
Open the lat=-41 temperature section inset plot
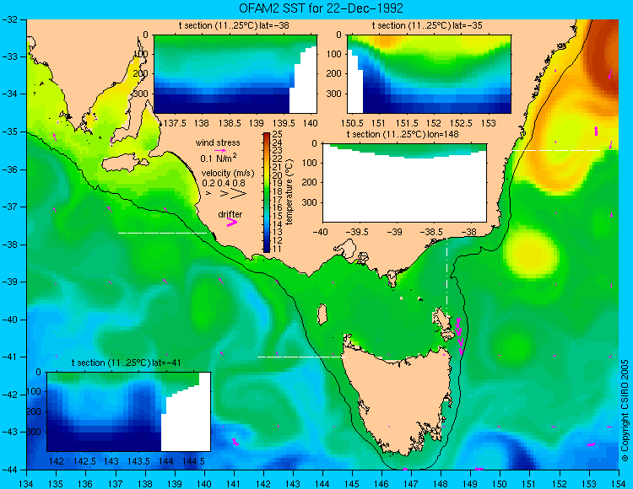[x=129, y=411]
